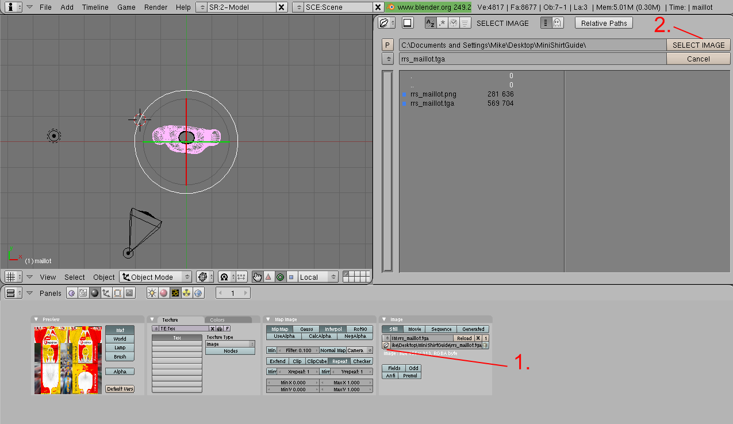Viewport: 733px width, 424px height.
Task: Sort files alphabetically with the AZ icon
Action: (x=431, y=23)
